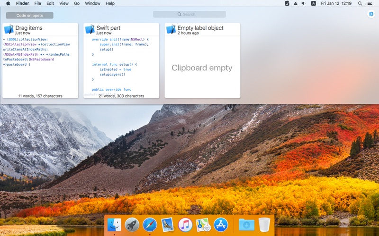Click '11 words, 157 characters' text
This screenshot has width=379, height=236.
[40, 96]
